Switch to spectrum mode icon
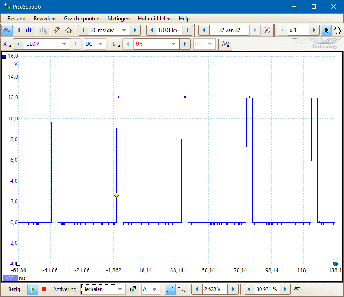 coord(29,30)
